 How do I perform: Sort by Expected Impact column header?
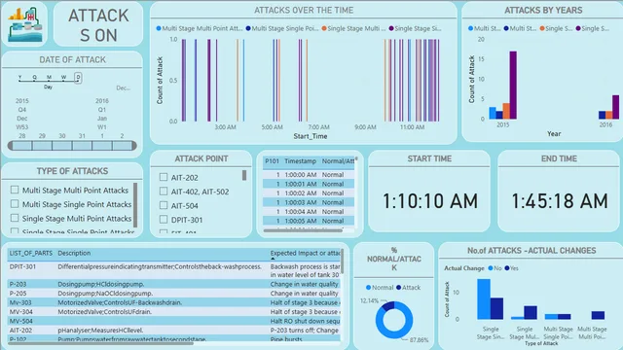[x=305, y=253]
